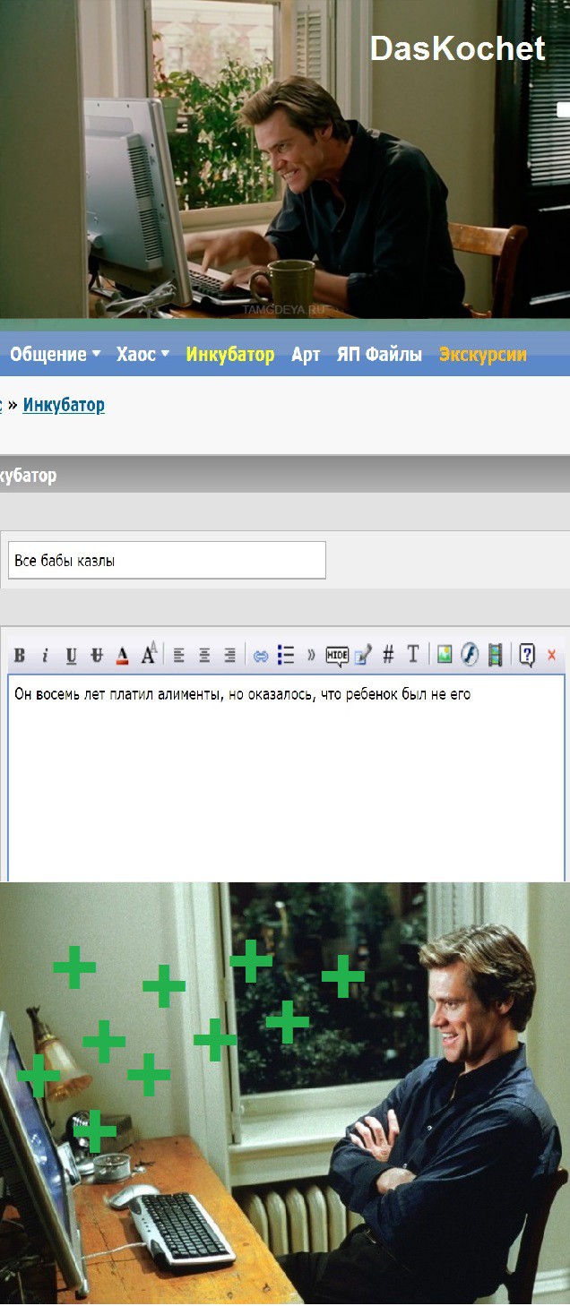The height and width of the screenshot is (1306, 570).
Task: Insert a video using the film icon
Action: pos(495,655)
